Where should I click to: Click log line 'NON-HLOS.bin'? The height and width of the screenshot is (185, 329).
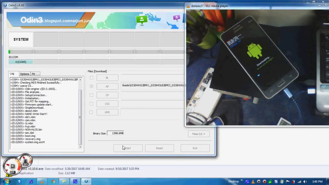point(26,129)
